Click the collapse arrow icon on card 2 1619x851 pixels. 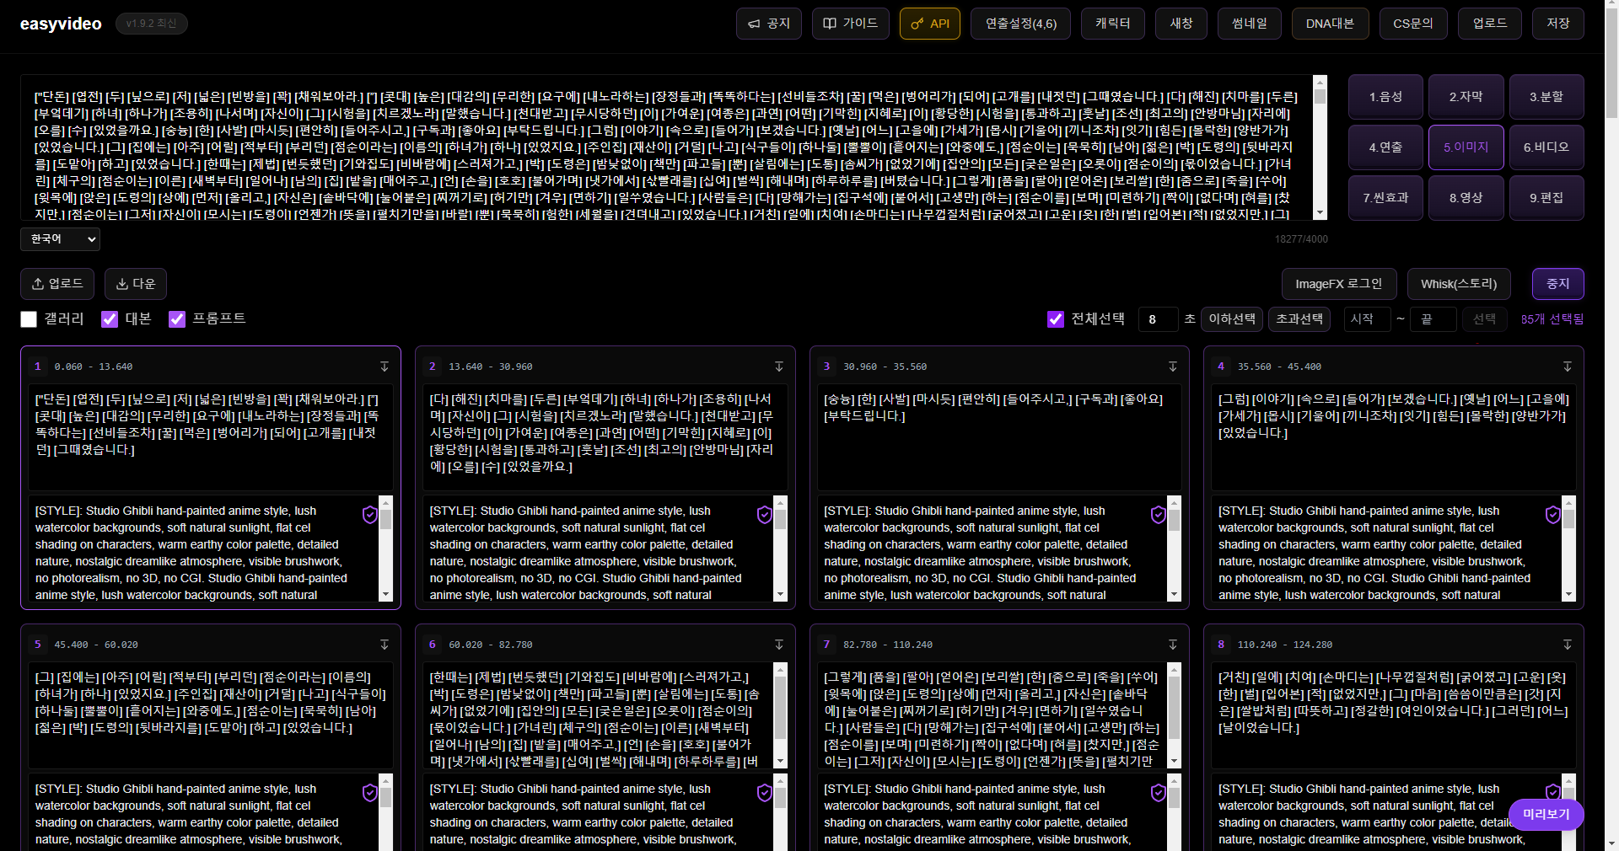coord(778,367)
